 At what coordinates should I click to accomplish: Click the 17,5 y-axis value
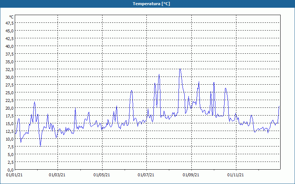[10, 116]
